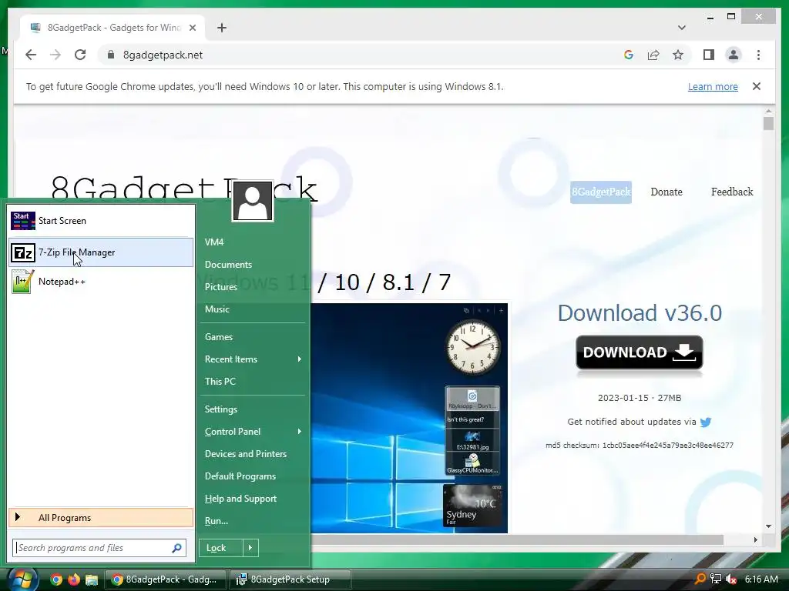This screenshot has height=591, width=789.
Task: Open Chrome from the taskbar quick launch
Action: (x=56, y=579)
